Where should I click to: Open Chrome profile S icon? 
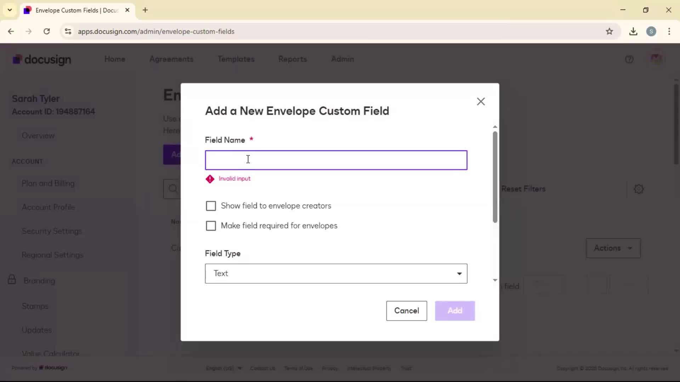pyautogui.click(x=651, y=31)
